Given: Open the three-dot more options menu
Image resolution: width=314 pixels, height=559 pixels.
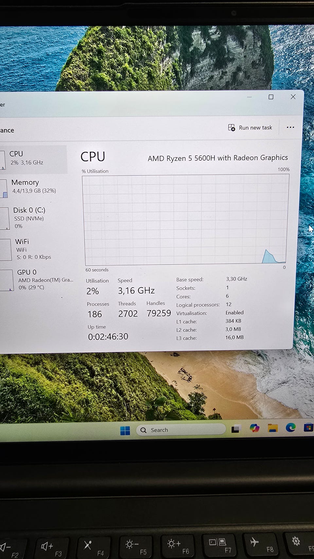Looking at the screenshot, I should [290, 128].
